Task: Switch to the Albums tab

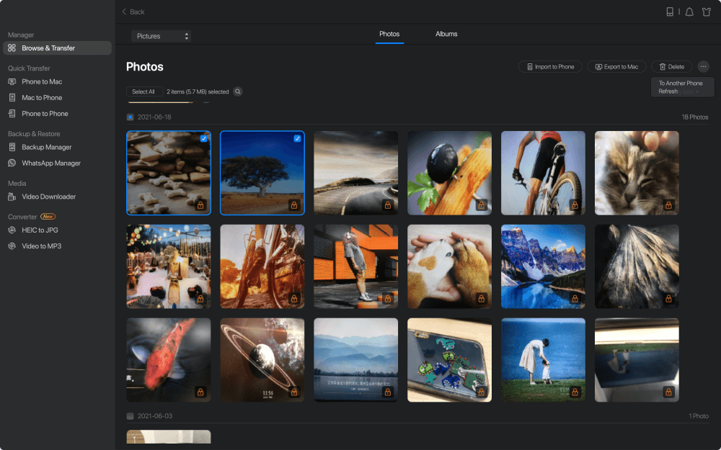Action: tap(446, 34)
